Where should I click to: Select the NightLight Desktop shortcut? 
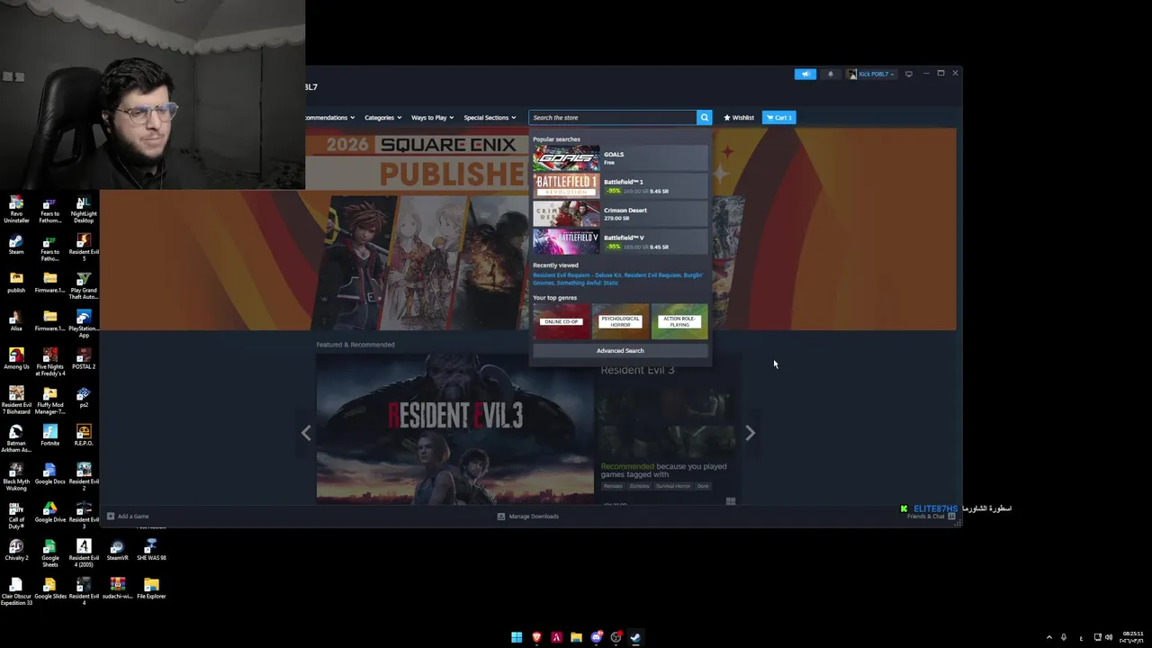84,210
